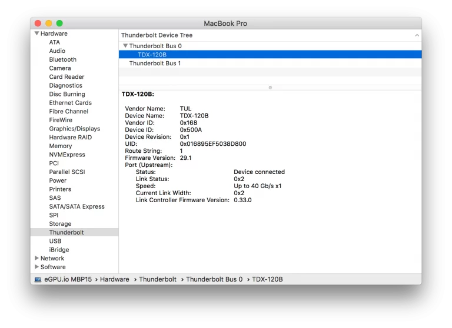Show Memory information
452x328 pixels.
point(60,146)
